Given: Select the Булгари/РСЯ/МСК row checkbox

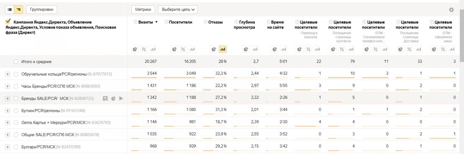Looking at the screenshot, I should 16,147.
